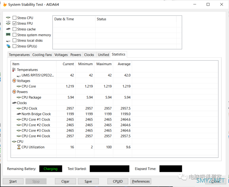Image resolution: width=229 pixels, height=187 pixels.
Task: Open Preferences
Action: [x=141, y=181]
